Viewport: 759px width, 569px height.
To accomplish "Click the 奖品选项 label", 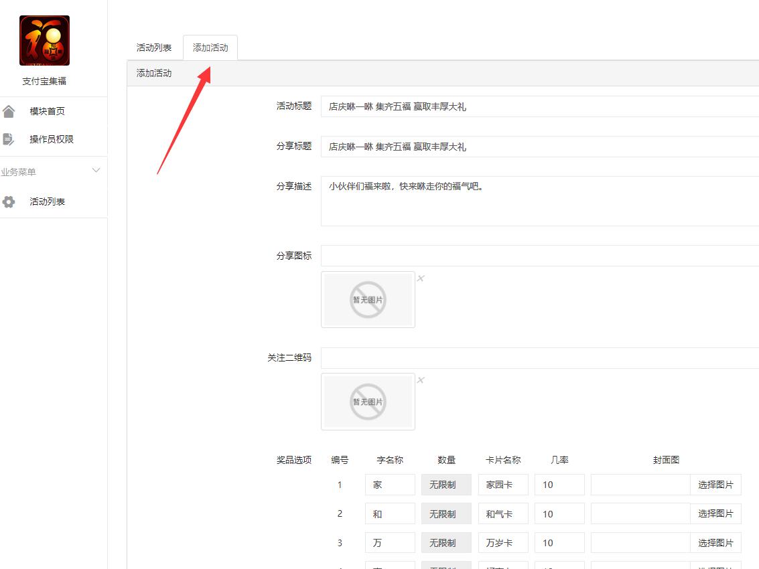I will click(x=294, y=460).
